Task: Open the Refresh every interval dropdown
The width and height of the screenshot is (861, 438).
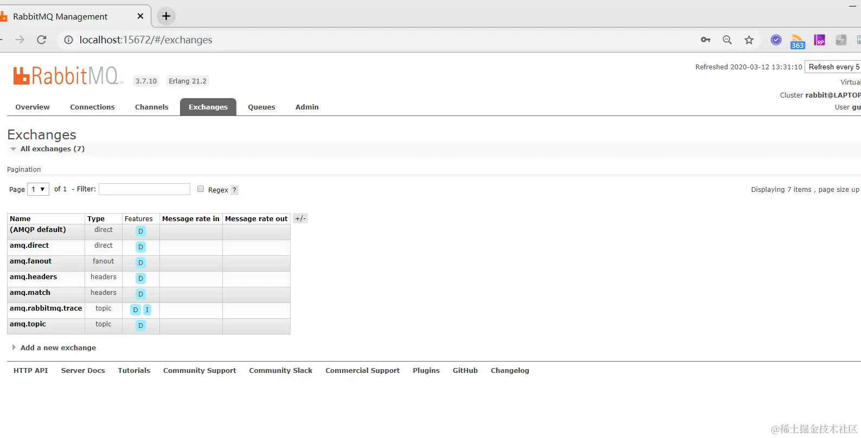Action: pos(833,67)
